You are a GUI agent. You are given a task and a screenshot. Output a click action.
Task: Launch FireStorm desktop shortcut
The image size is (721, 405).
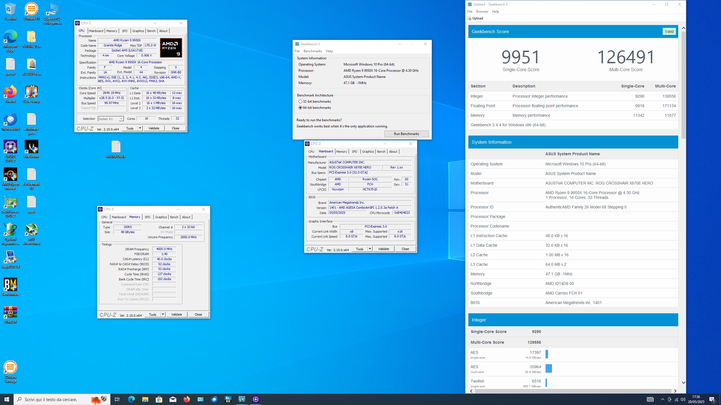point(31,149)
